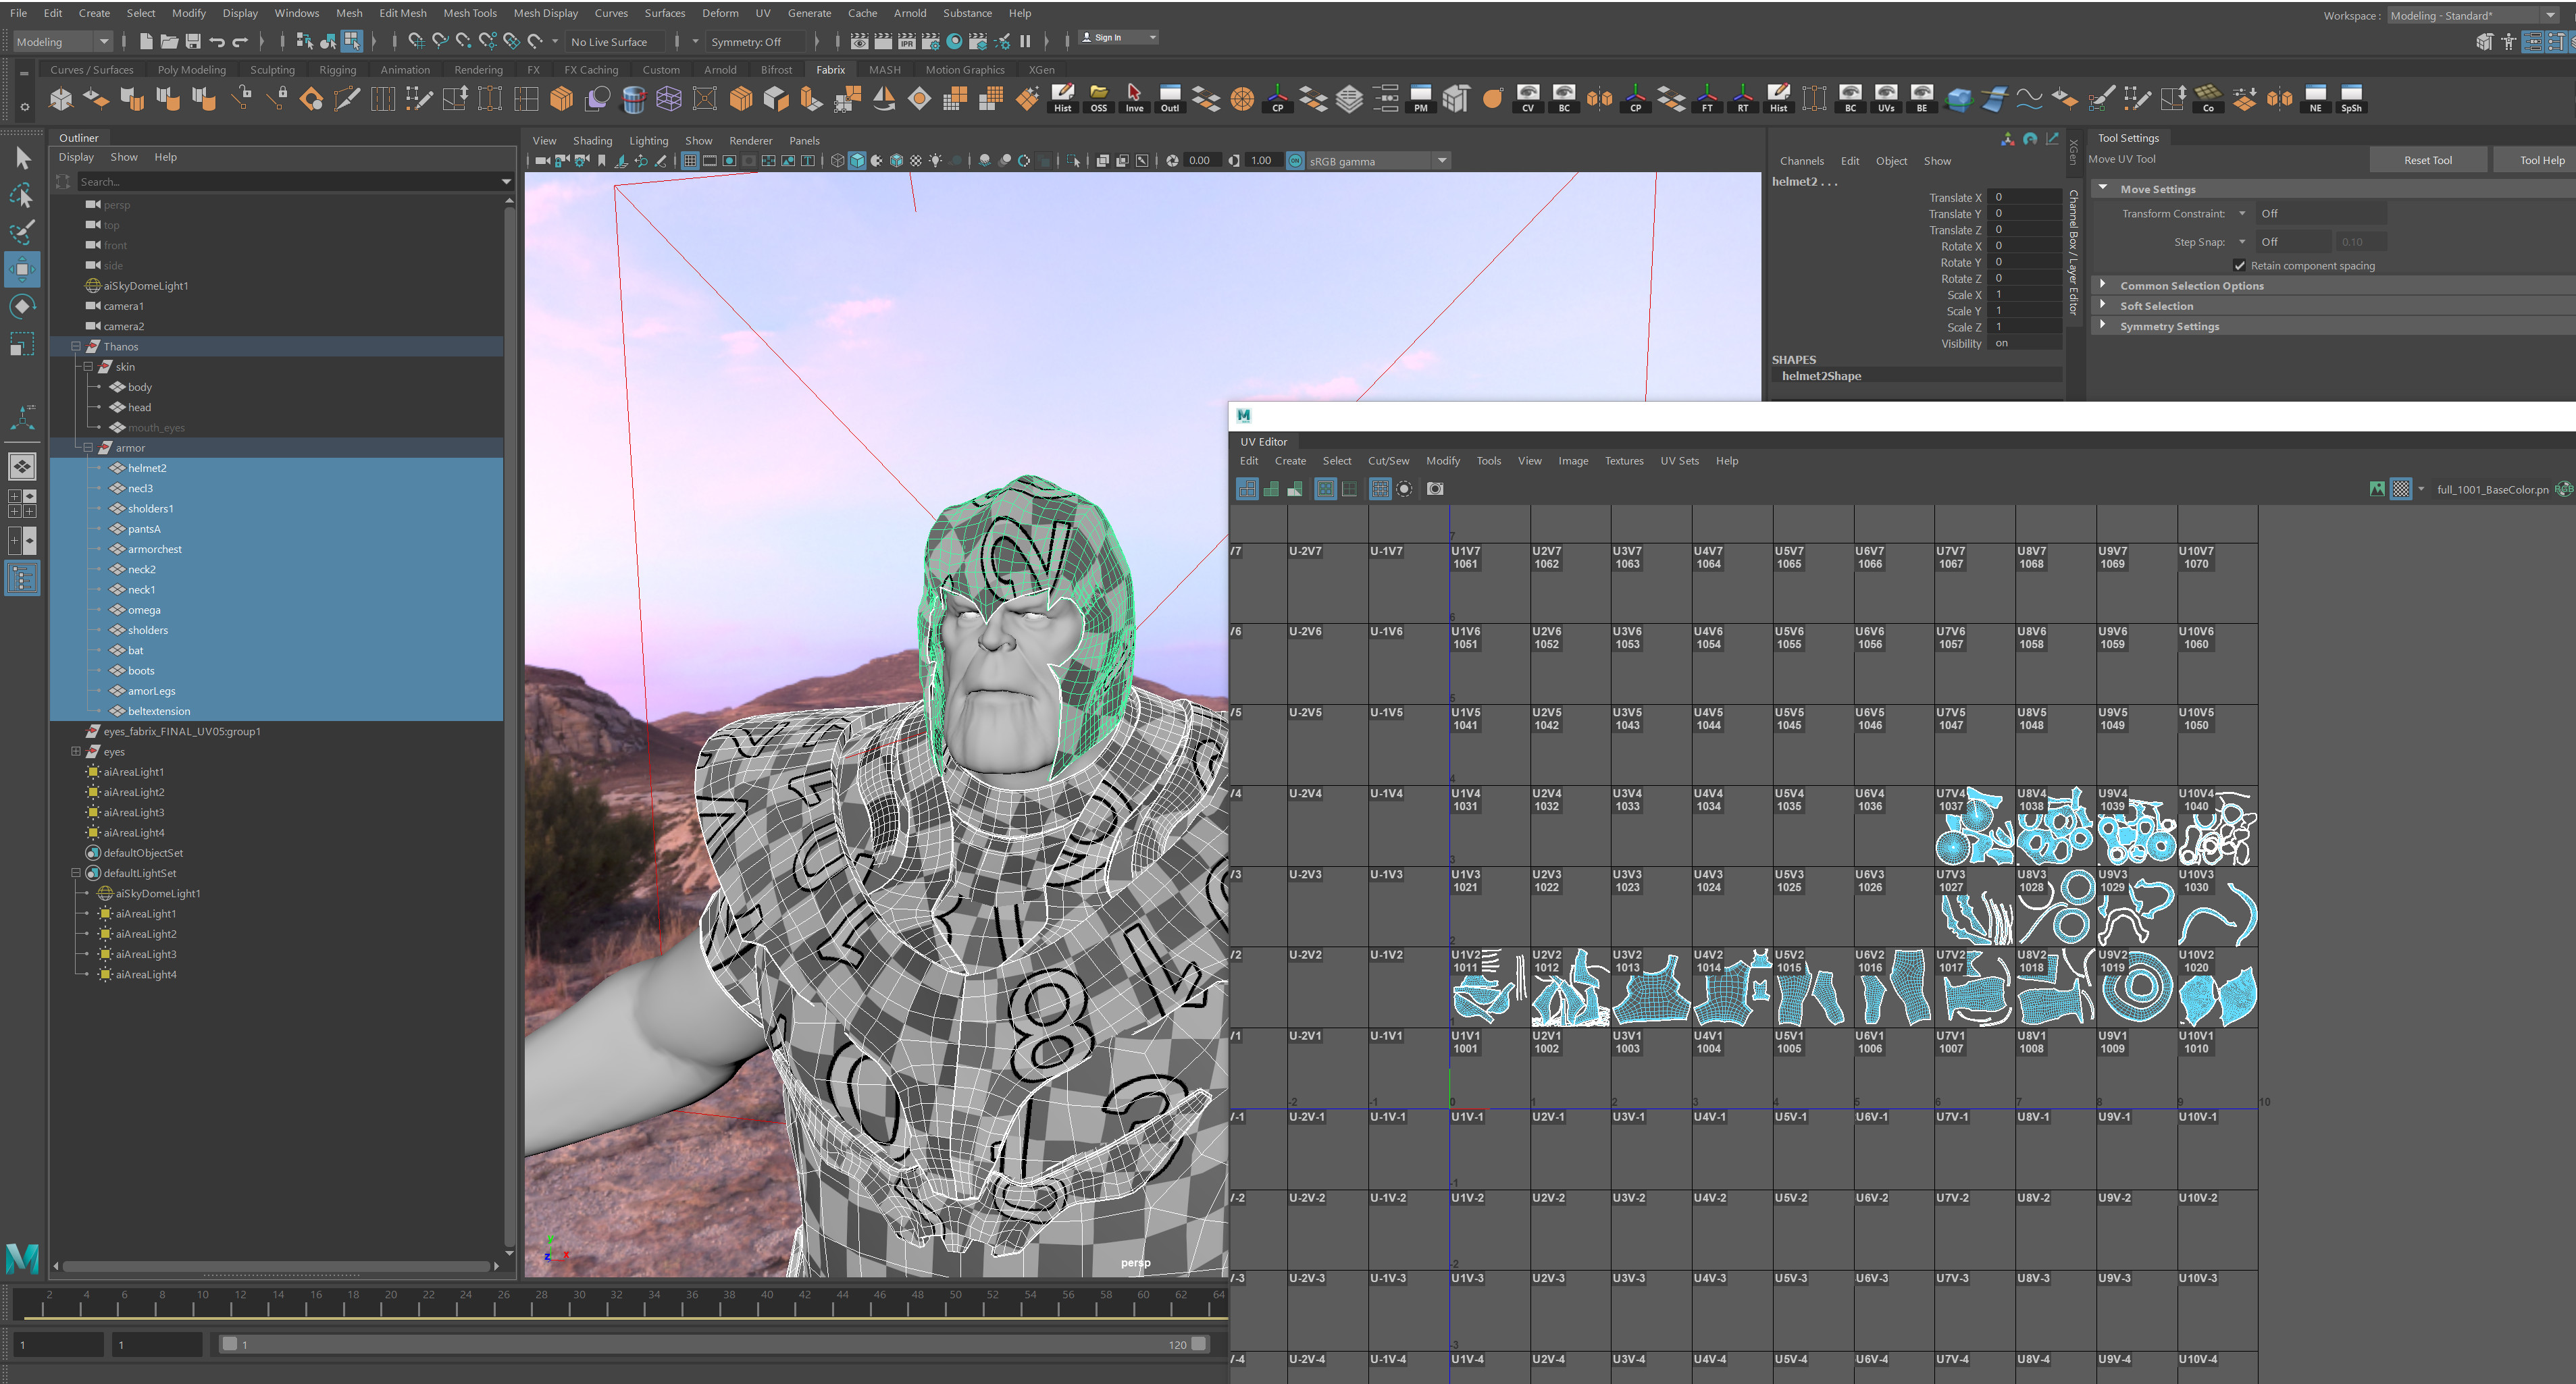Click the Lasso select tool in toolbox
The height and width of the screenshot is (1384, 2576).
click(x=22, y=195)
